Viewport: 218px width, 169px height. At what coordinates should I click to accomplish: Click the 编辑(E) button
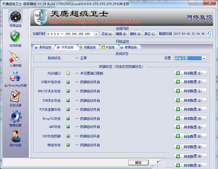(121, 34)
